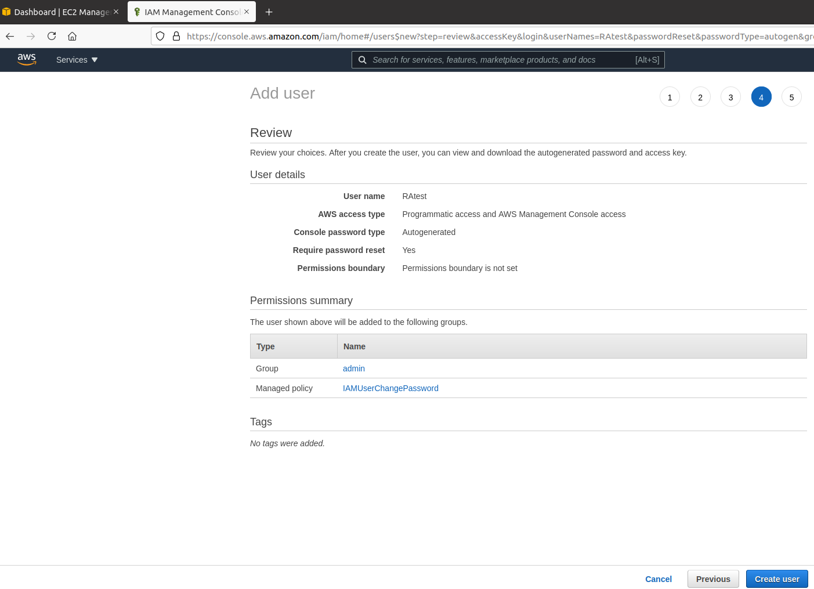Click the Name column header
This screenshot has width=814, height=589.
(x=572, y=346)
